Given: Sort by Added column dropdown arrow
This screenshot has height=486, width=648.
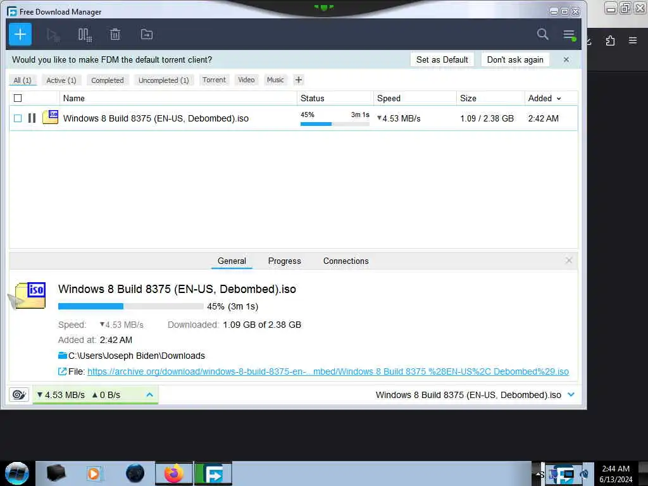Looking at the screenshot, I should 559,98.
